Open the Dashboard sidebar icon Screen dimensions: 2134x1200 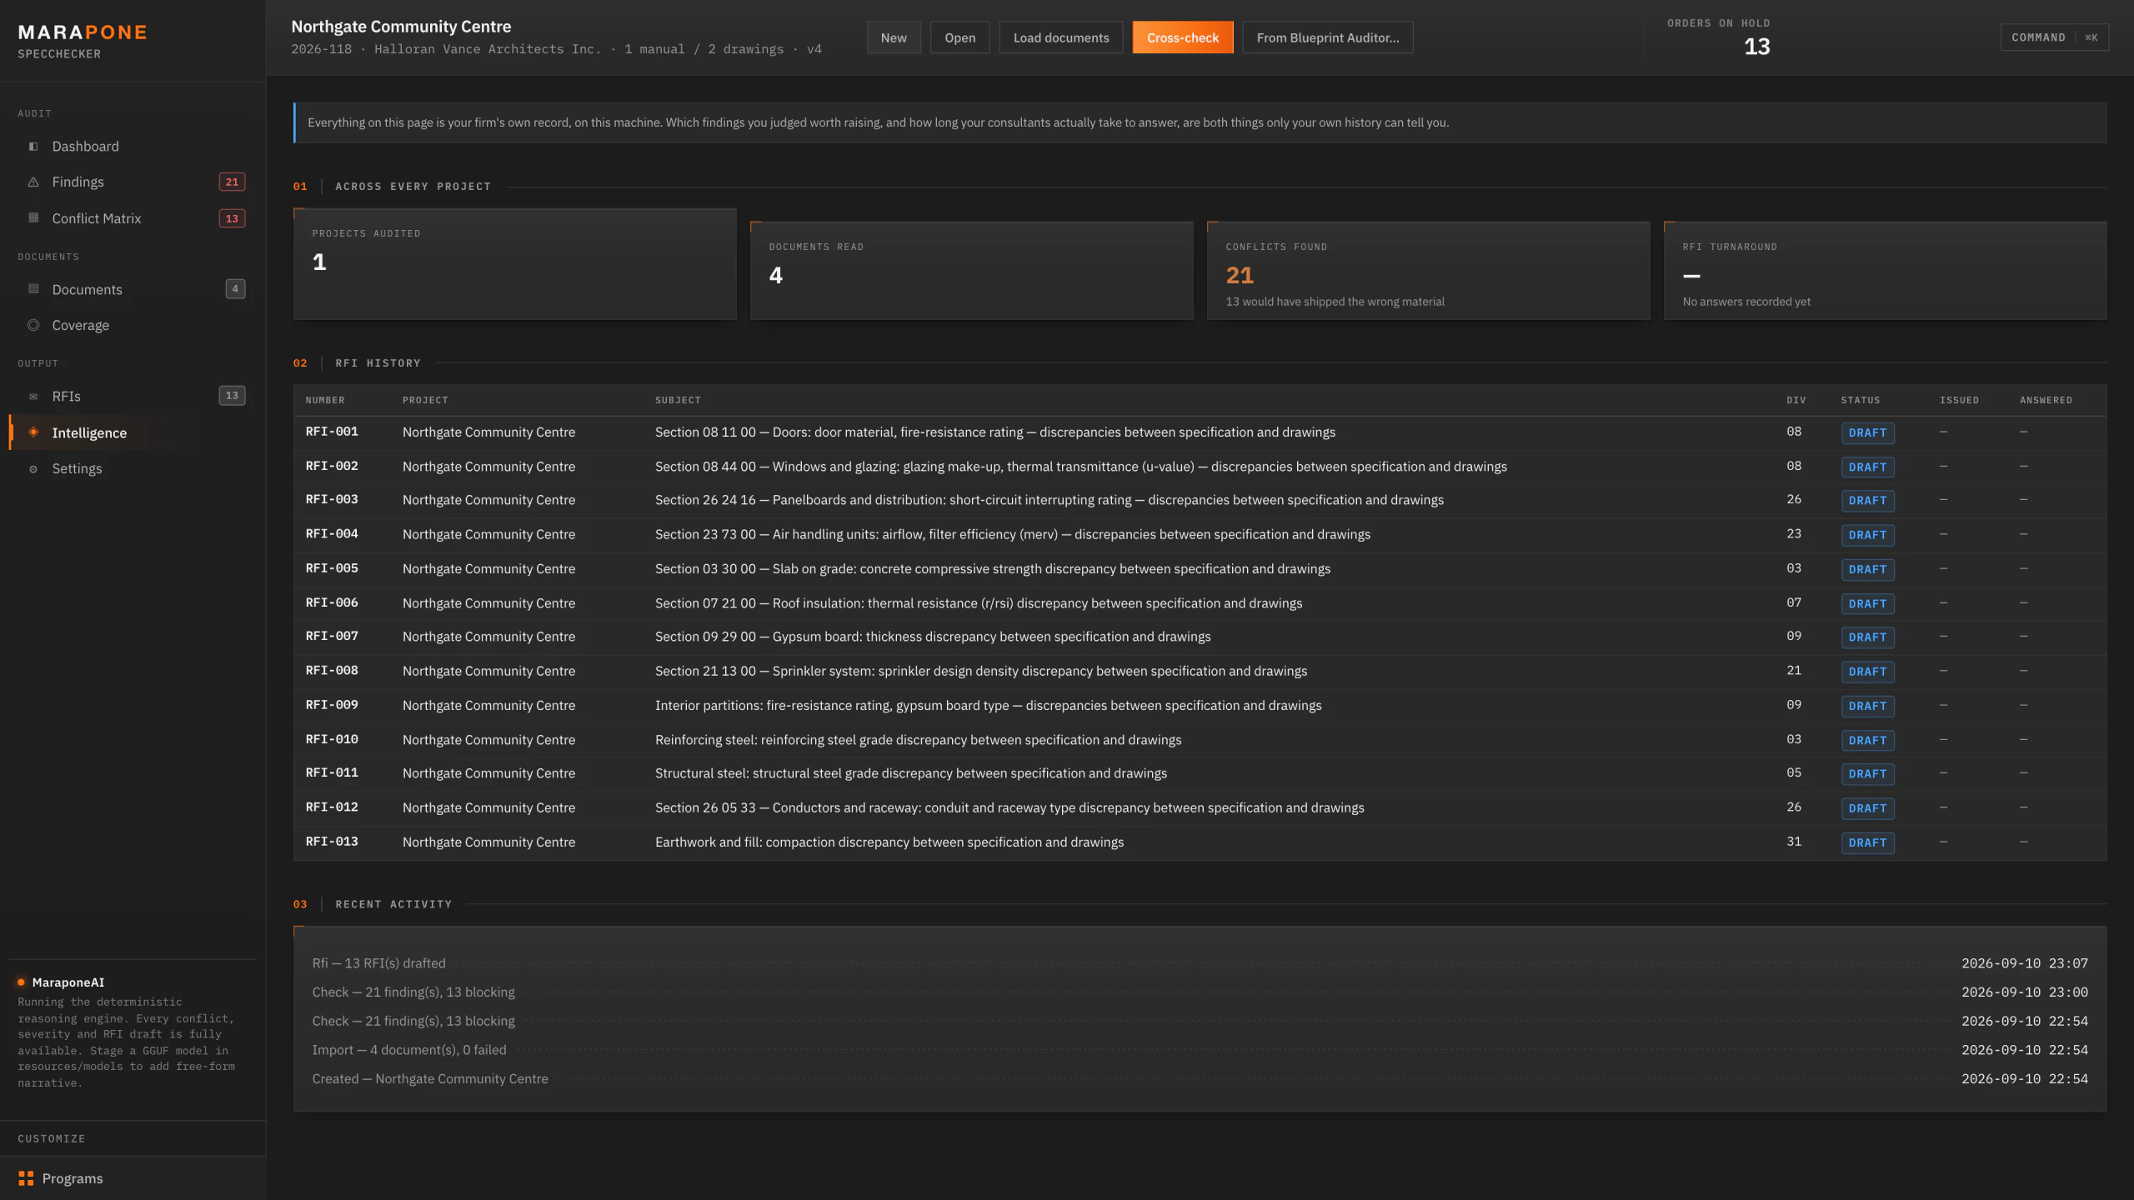coord(33,147)
